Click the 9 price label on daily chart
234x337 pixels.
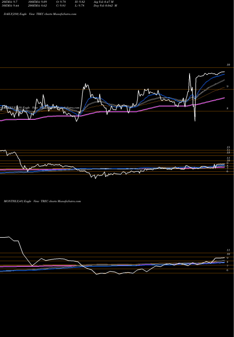tap(227, 87)
